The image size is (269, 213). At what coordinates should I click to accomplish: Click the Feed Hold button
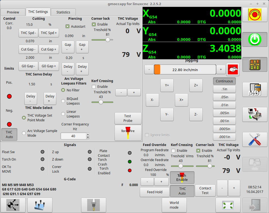155,192
